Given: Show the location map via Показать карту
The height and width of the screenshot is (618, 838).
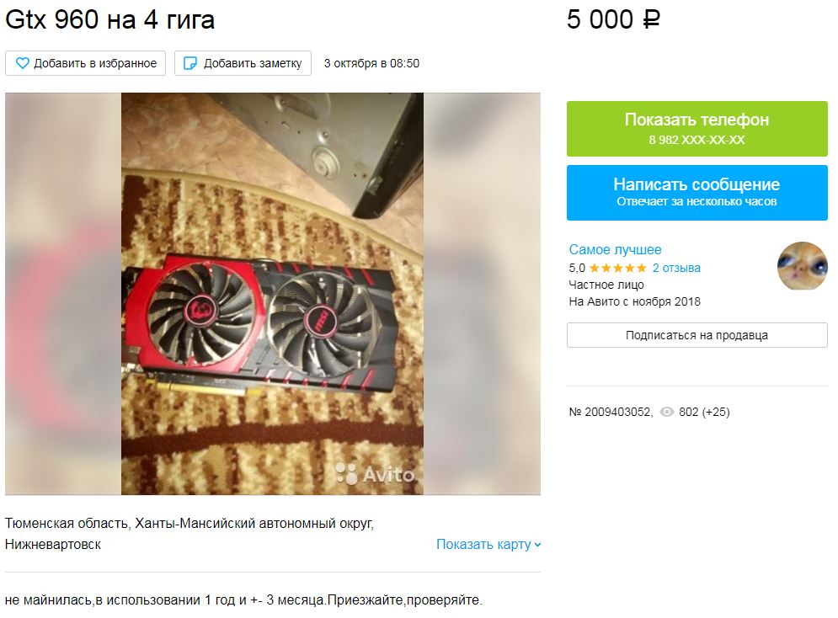Looking at the screenshot, I should click(483, 544).
